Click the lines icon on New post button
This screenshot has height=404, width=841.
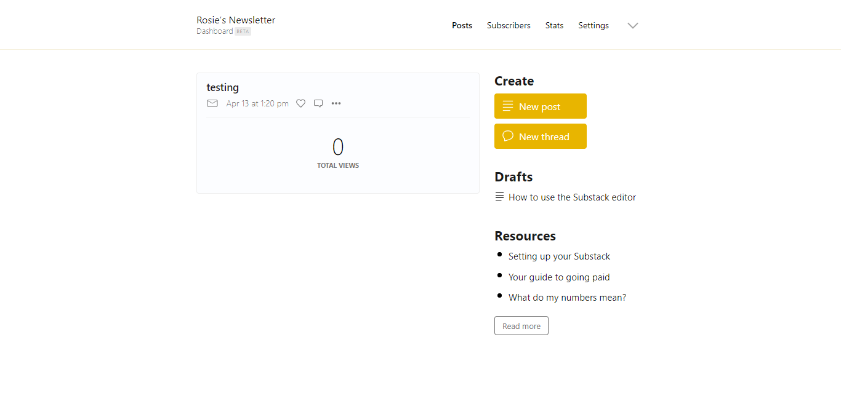point(508,106)
